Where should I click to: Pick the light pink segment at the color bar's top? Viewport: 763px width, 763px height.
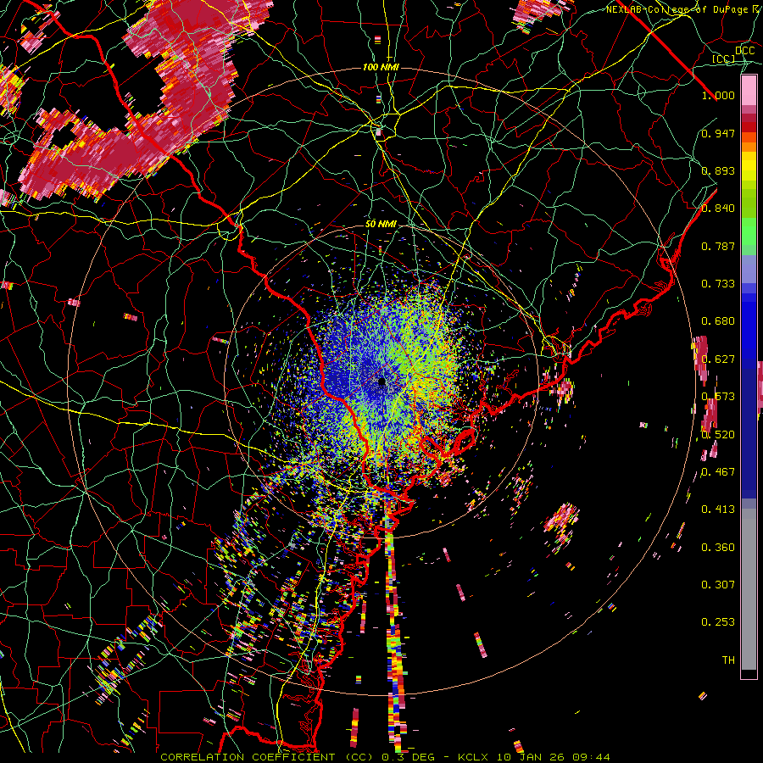749,91
